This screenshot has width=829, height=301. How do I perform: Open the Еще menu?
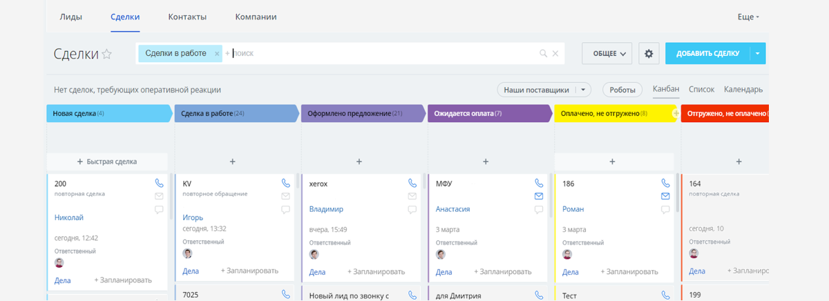(x=748, y=17)
